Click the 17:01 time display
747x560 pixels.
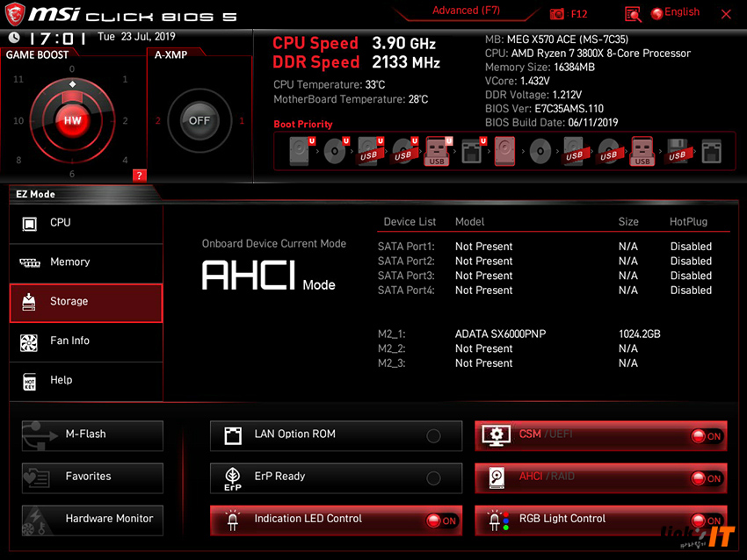coord(58,38)
